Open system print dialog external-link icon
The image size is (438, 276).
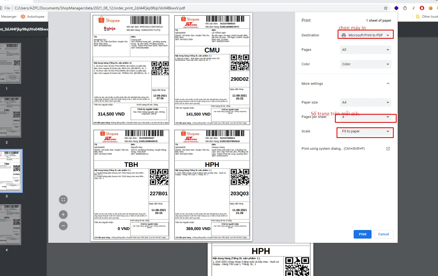point(388,149)
